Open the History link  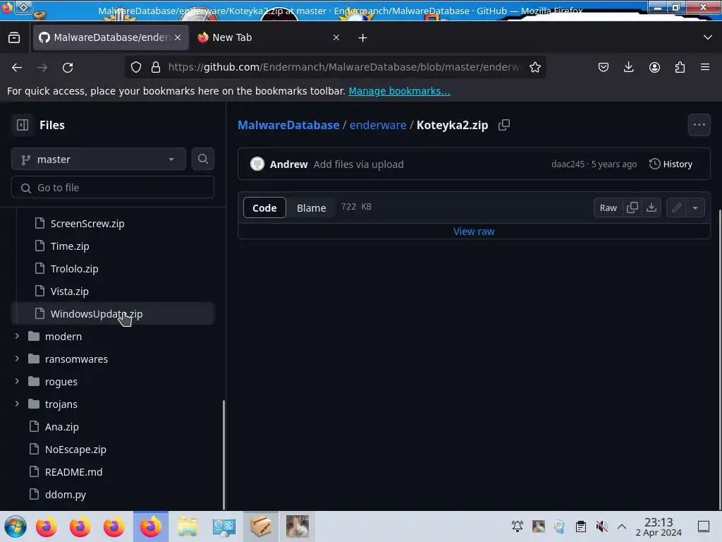(671, 164)
